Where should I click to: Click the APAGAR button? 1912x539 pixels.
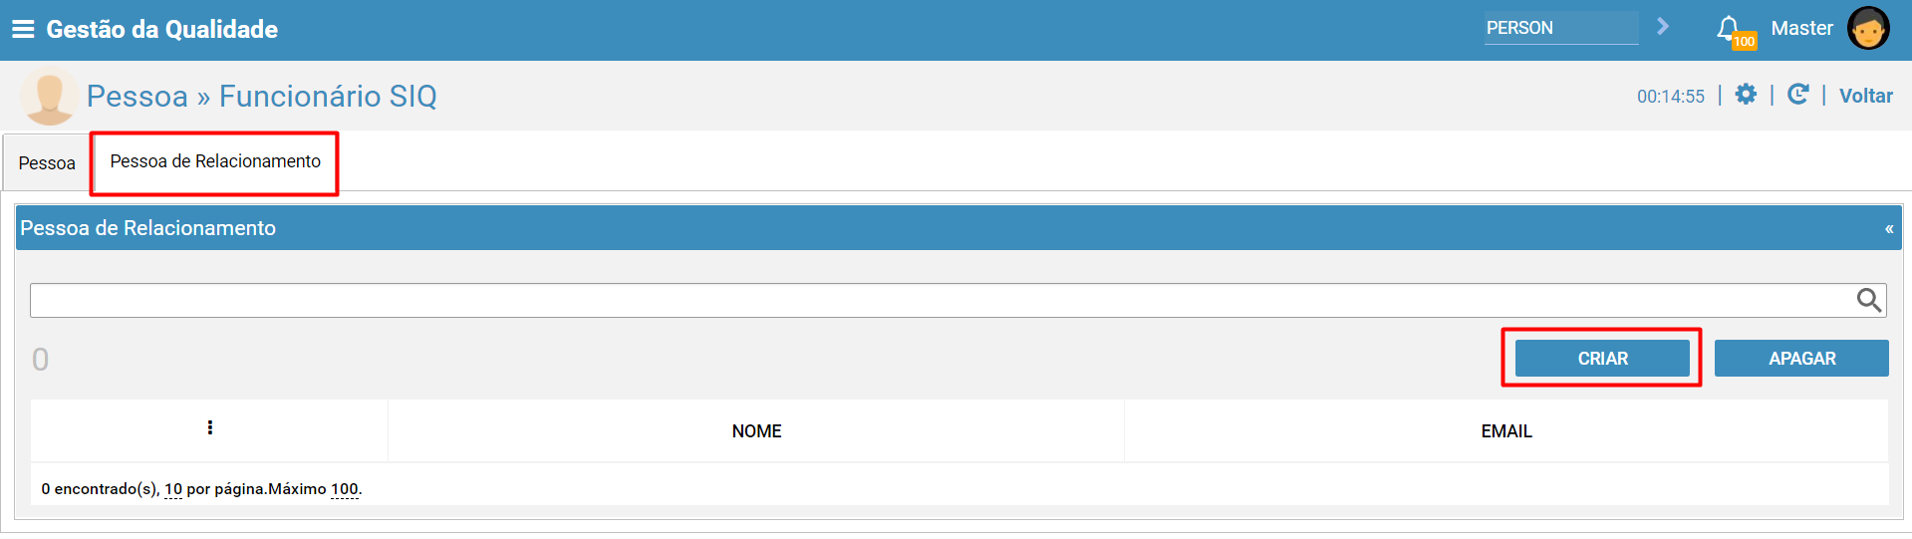(1801, 359)
